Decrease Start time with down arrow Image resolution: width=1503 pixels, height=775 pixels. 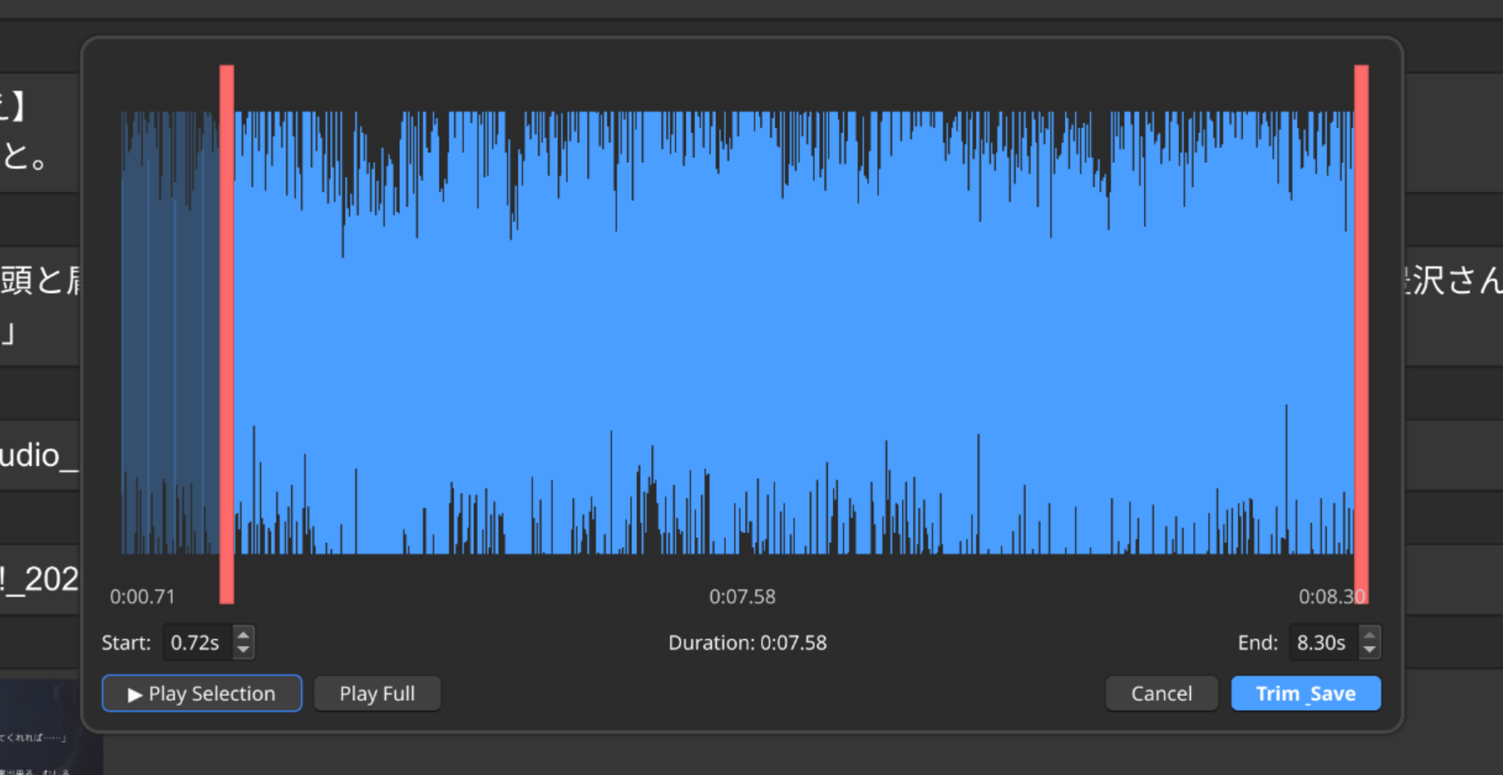(x=243, y=651)
